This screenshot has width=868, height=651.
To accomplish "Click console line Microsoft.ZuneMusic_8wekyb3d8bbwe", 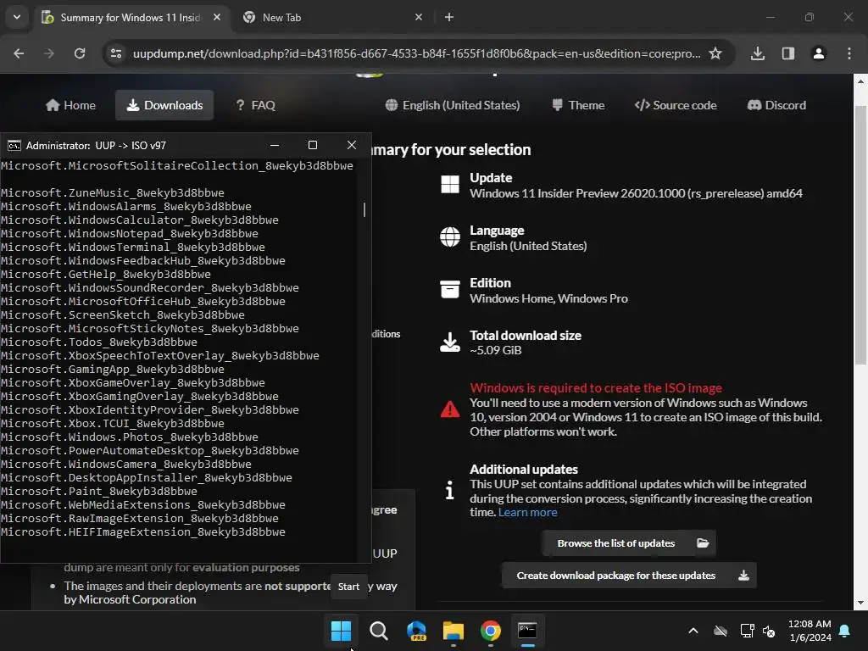I will 113,192.
